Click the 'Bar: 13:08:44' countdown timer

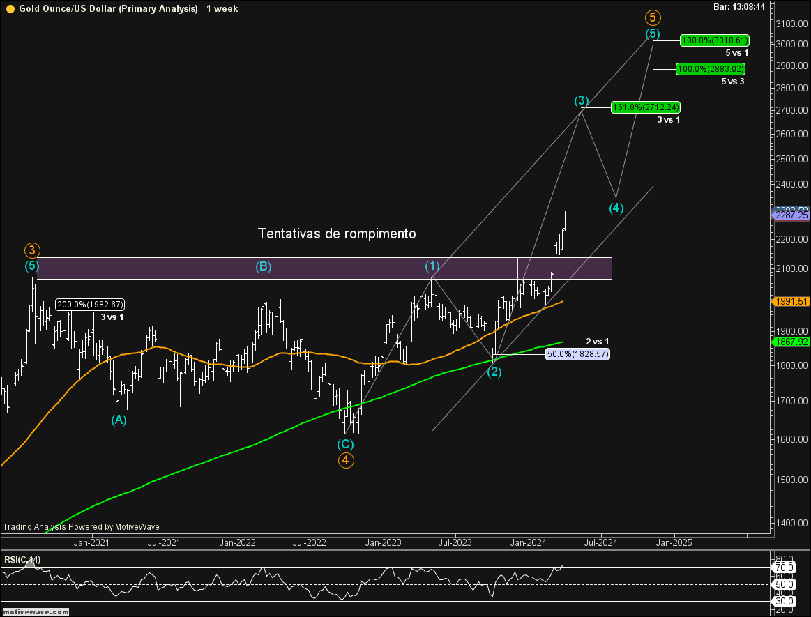[x=739, y=7]
